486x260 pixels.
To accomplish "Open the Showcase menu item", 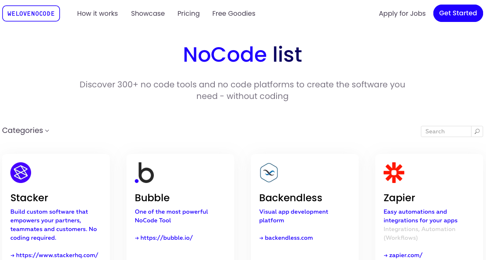I will tap(148, 13).
